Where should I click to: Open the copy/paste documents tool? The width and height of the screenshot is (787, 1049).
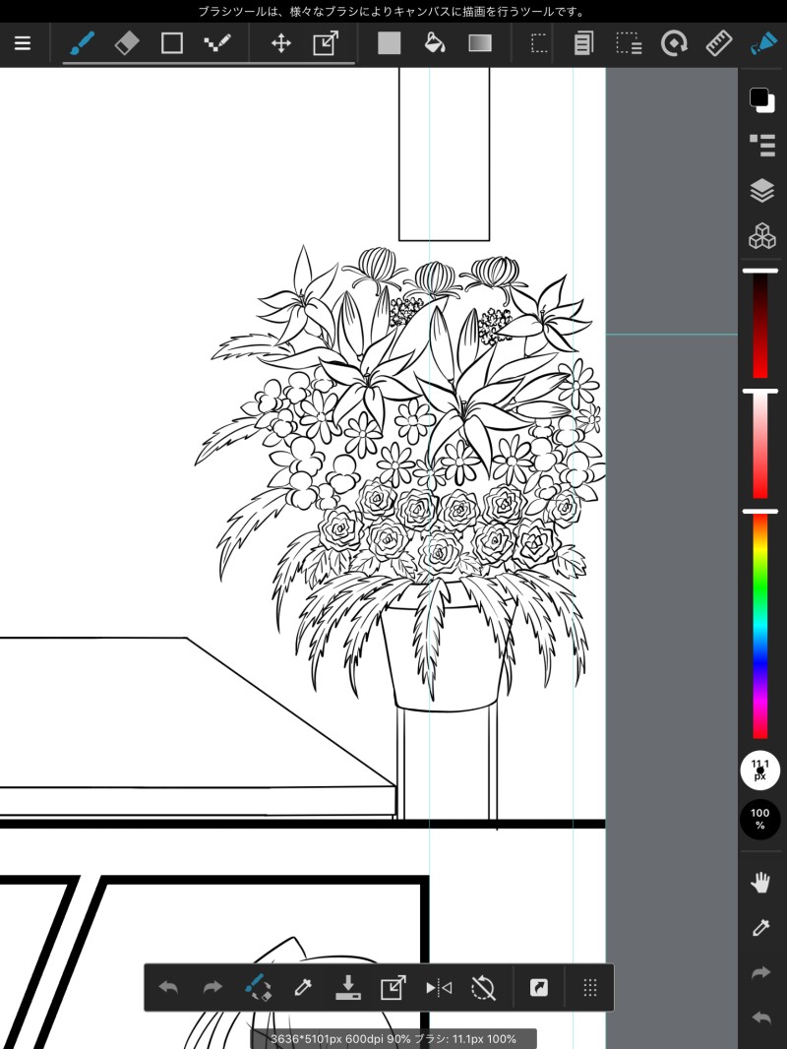pos(583,43)
